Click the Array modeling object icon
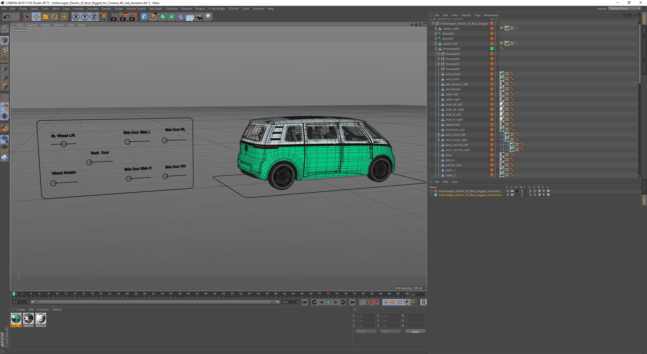The height and width of the screenshot is (354, 647). pos(172,17)
